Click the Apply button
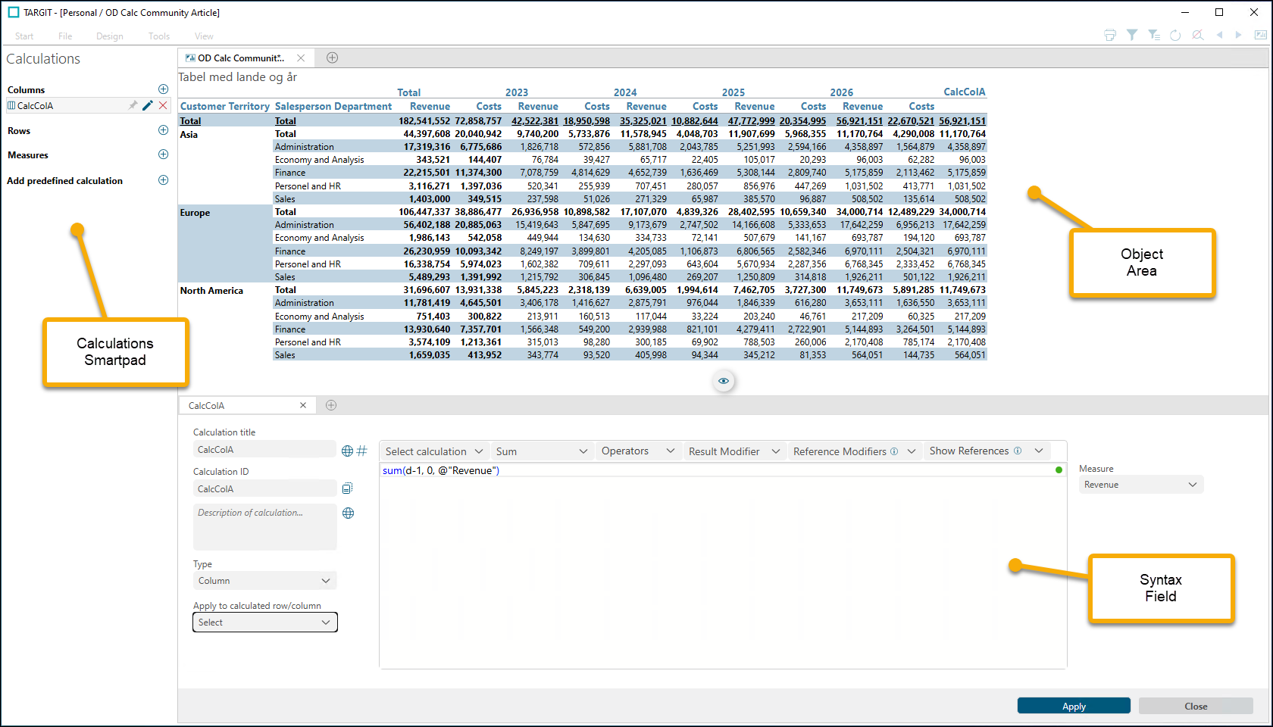The height and width of the screenshot is (727, 1273). pos(1074,706)
